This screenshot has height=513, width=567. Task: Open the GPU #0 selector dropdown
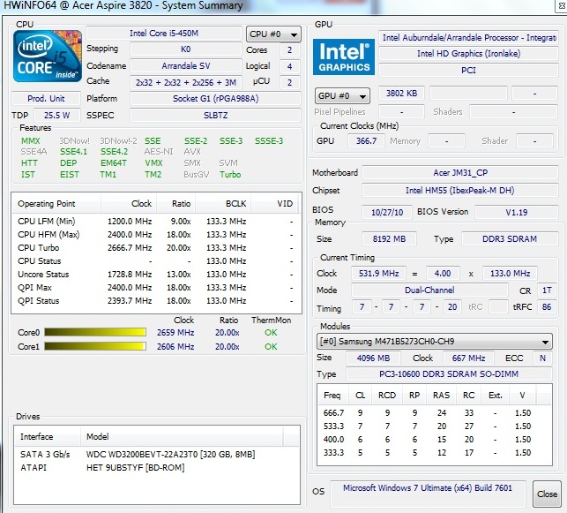pos(342,94)
